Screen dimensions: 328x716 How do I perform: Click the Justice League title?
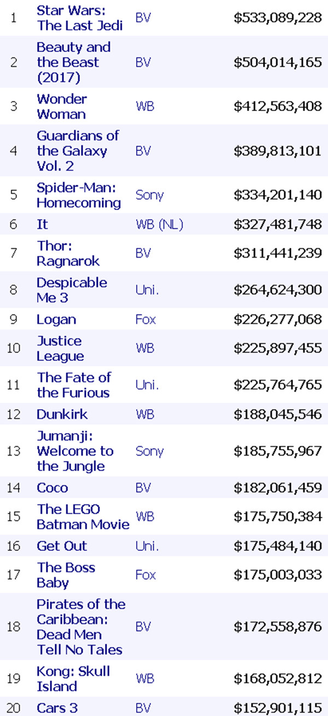click(60, 348)
